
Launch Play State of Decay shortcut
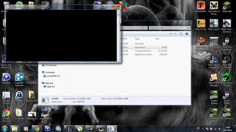pos(214,8)
